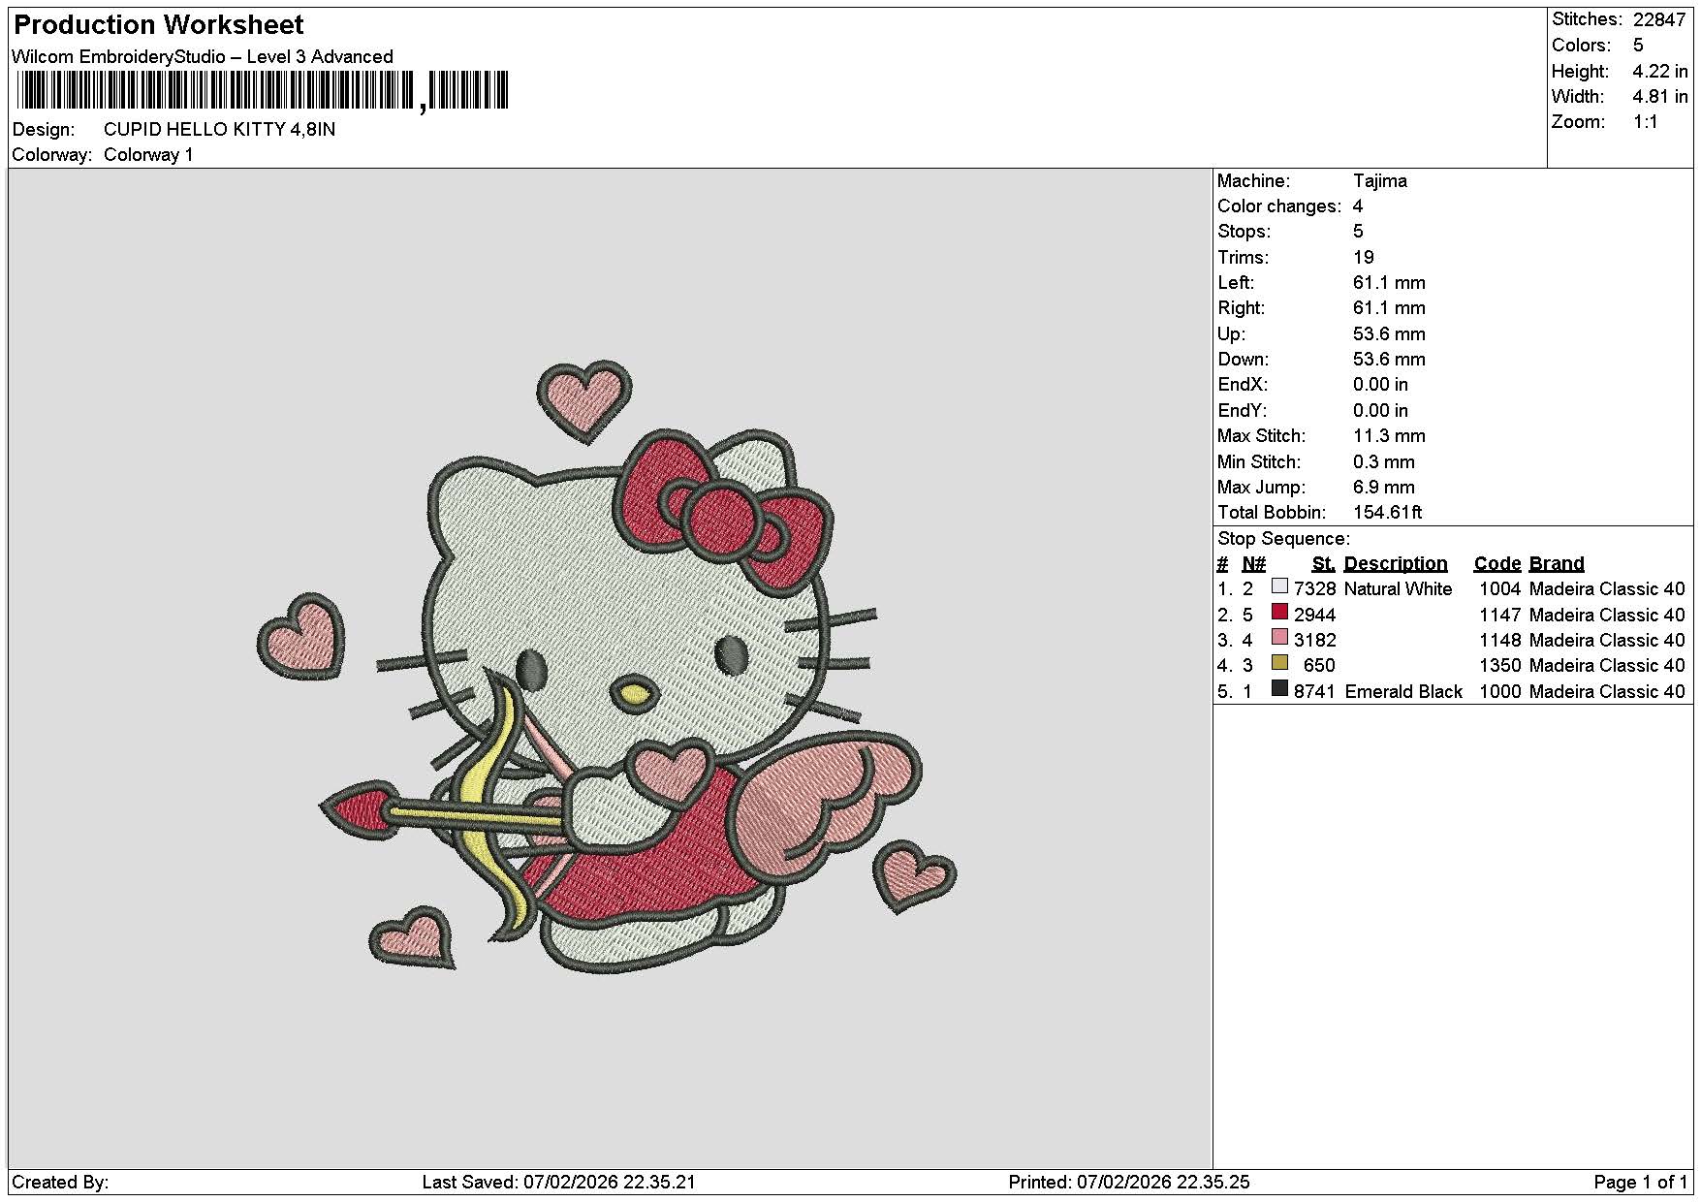Click stitch count '7328' in row 1
This screenshot has width=1701, height=1202.
point(1314,589)
